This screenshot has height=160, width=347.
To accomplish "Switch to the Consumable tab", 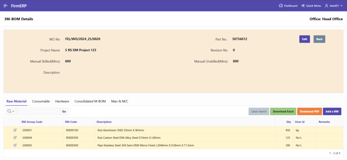I will coord(41,101).
